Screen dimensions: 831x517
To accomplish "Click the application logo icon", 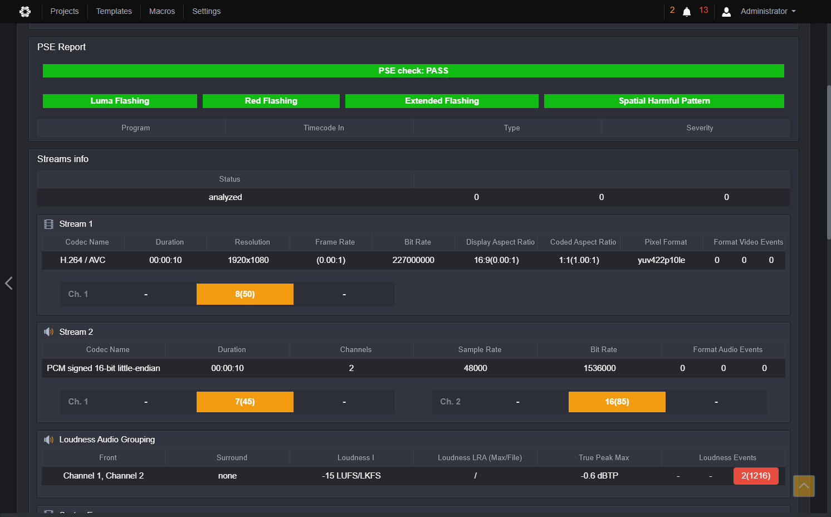I will (25, 11).
